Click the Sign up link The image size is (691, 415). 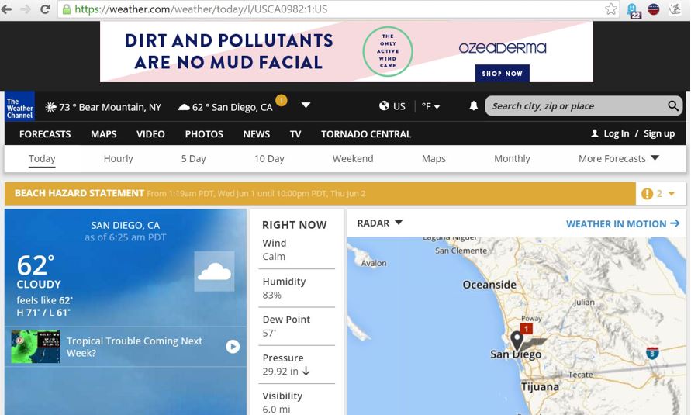[x=659, y=133]
